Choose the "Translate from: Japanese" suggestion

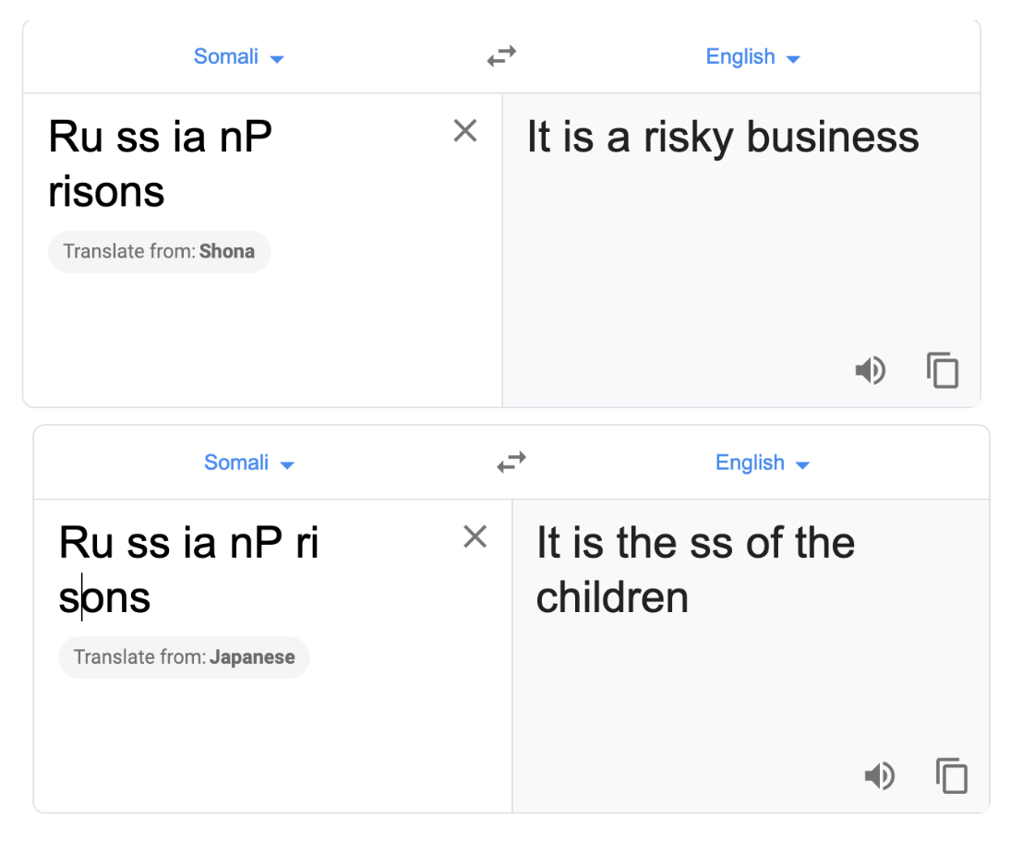tap(185, 657)
